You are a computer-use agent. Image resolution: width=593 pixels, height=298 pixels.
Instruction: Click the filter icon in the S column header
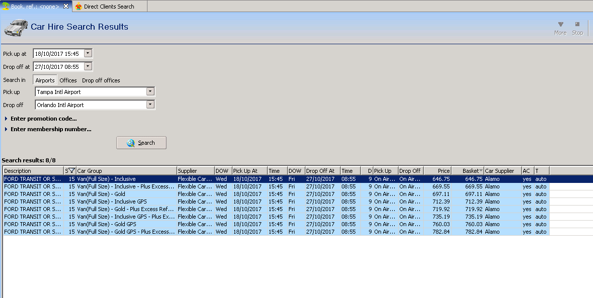71,171
